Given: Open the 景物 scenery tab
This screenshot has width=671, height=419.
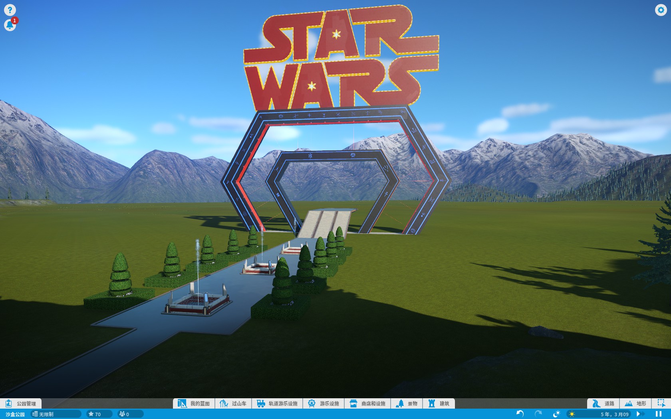Looking at the screenshot, I should coord(407,403).
